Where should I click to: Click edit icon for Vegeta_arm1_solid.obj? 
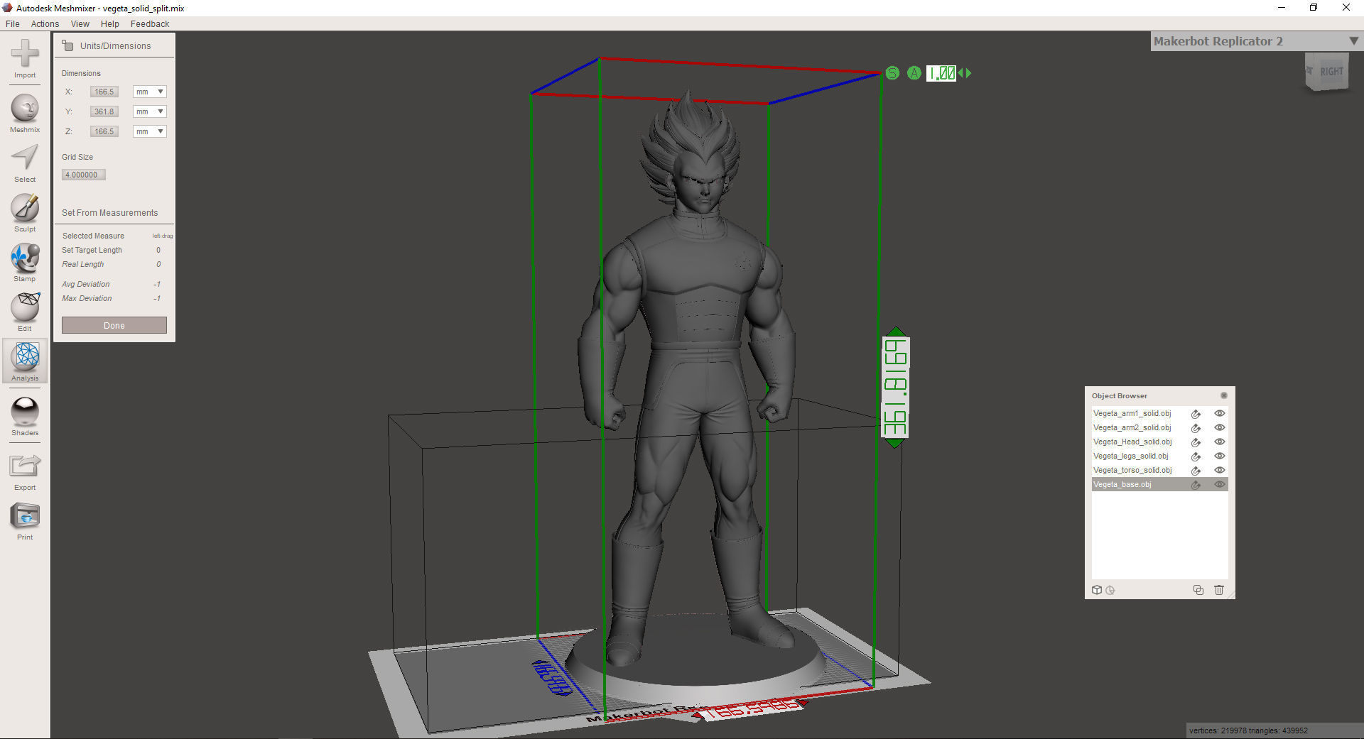coord(1196,414)
